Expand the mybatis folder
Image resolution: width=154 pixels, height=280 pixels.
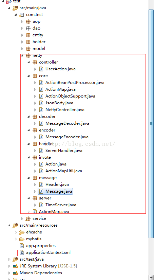click(x=16, y=239)
